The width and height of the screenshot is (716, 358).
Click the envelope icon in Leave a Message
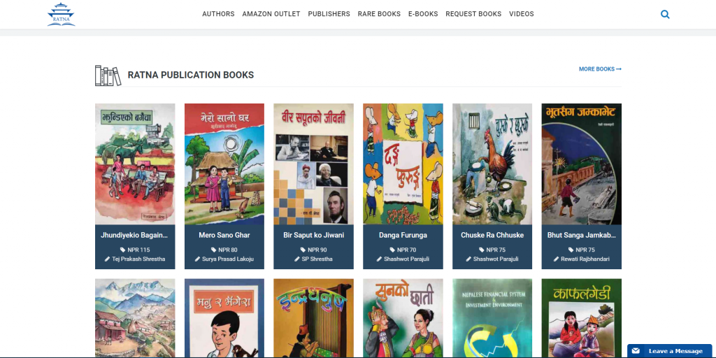[x=636, y=351]
